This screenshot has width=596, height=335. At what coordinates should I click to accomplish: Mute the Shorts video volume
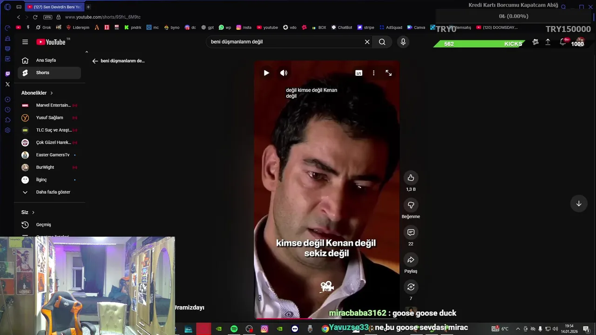coord(284,73)
